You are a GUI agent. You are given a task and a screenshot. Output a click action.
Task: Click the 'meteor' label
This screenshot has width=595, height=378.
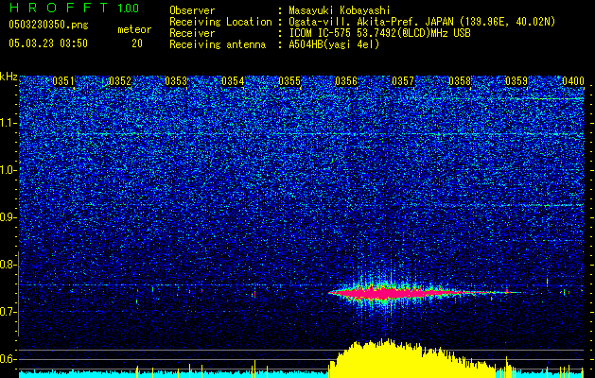(x=134, y=29)
